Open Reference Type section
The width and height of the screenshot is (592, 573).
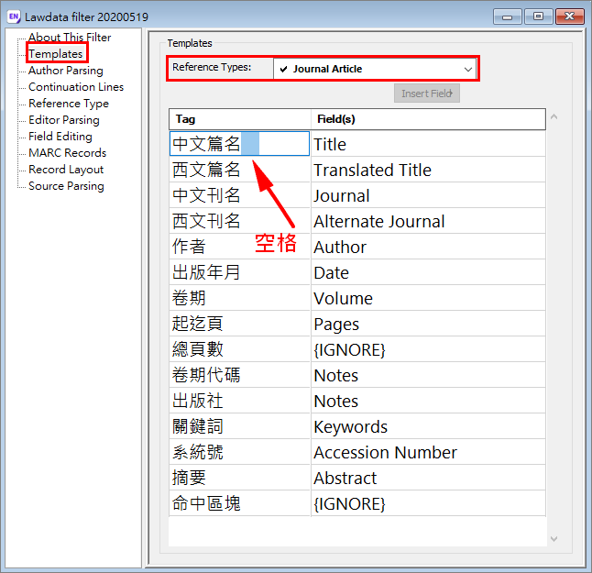click(x=69, y=104)
